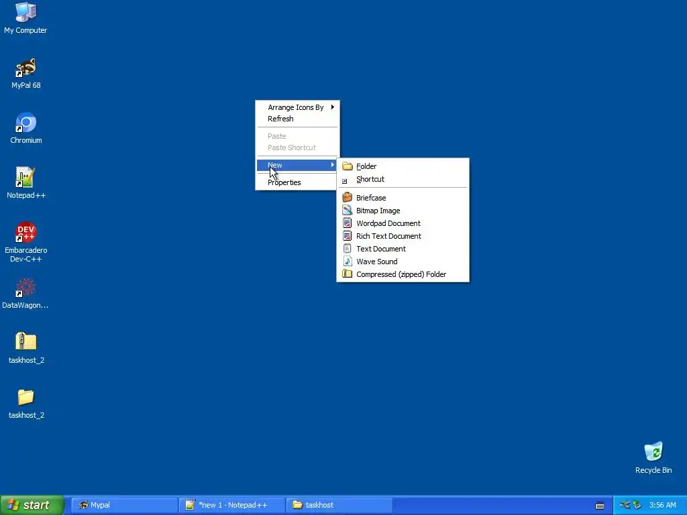
Task: Expand the Arrange Icons By submenu
Action: 297,107
